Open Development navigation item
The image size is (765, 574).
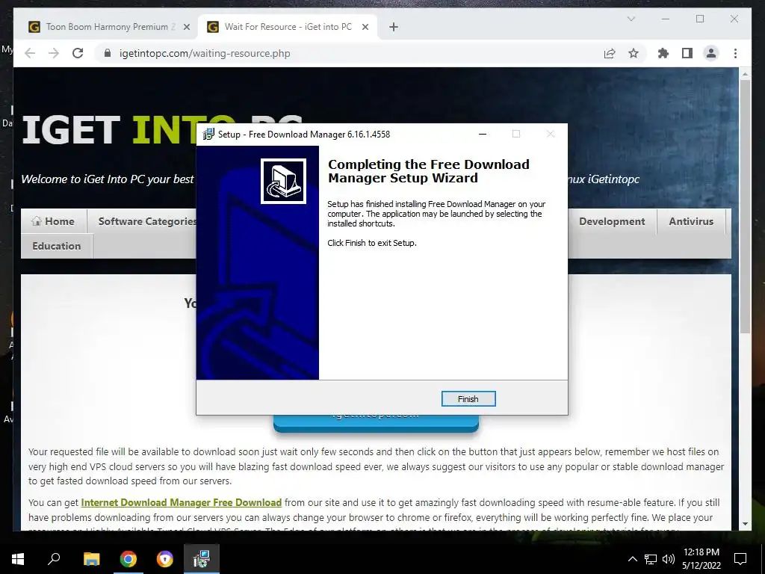tap(612, 221)
